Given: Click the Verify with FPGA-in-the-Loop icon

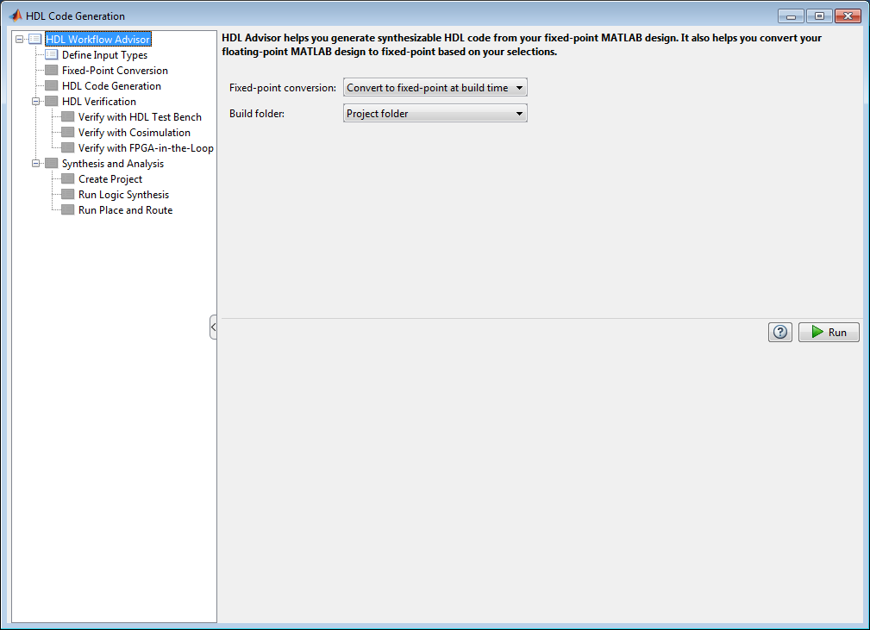Looking at the screenshot, I should [68, 148].
